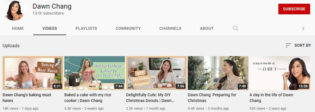Expand more tabs with the right chevron

tap(303, 28)
